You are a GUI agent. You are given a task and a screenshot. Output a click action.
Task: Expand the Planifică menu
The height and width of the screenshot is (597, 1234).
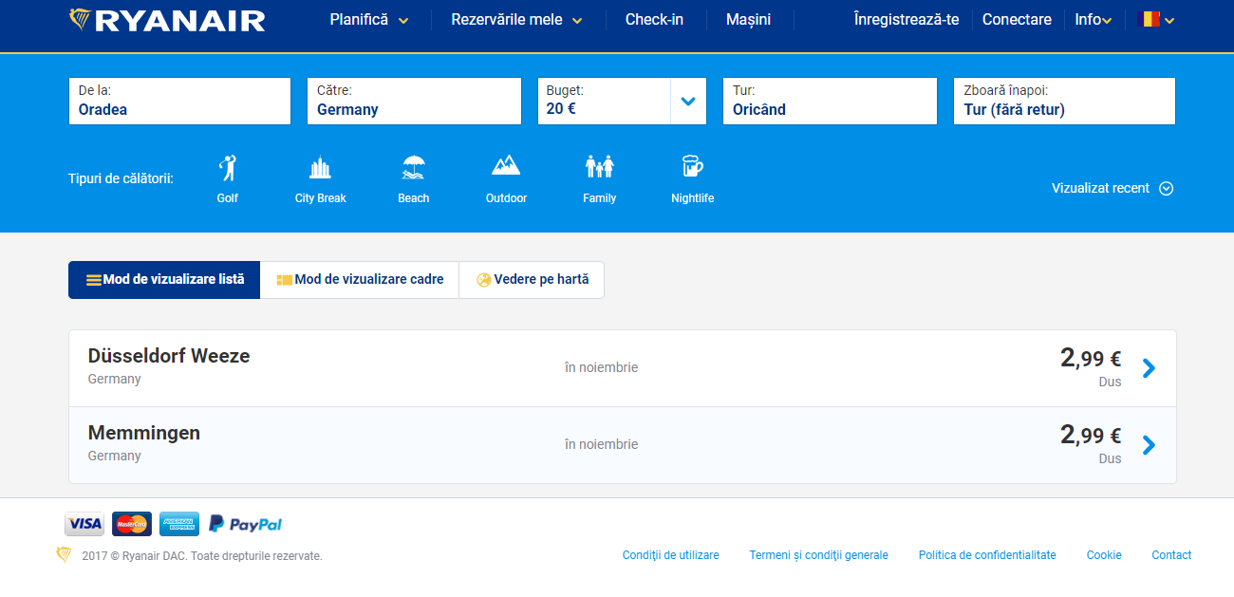click(369, 19)
